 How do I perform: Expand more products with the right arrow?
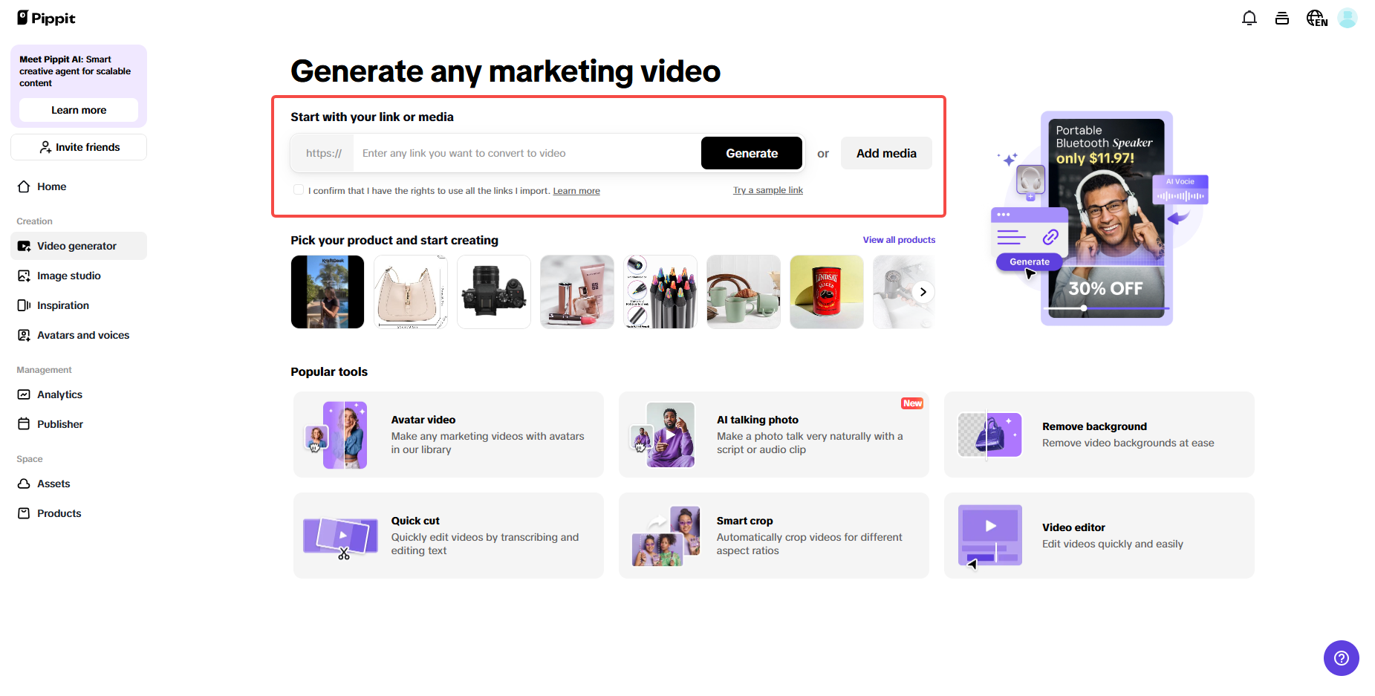point(923,291)
